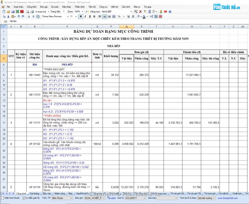Apply percent format
The width and height of the screenshot is (249, 204).
pyautogui.click(x=119, y=16)
